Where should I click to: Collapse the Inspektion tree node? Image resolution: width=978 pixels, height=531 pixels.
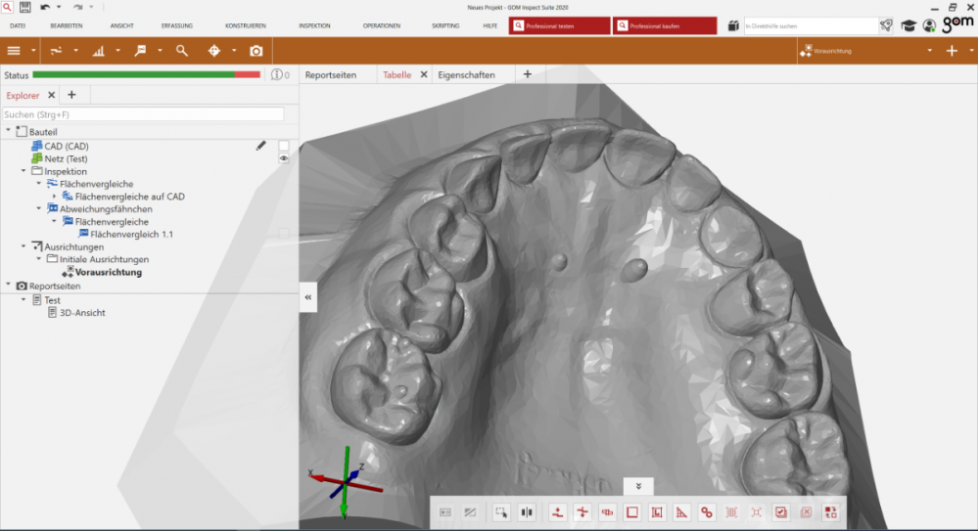click(x=23, y=171)
